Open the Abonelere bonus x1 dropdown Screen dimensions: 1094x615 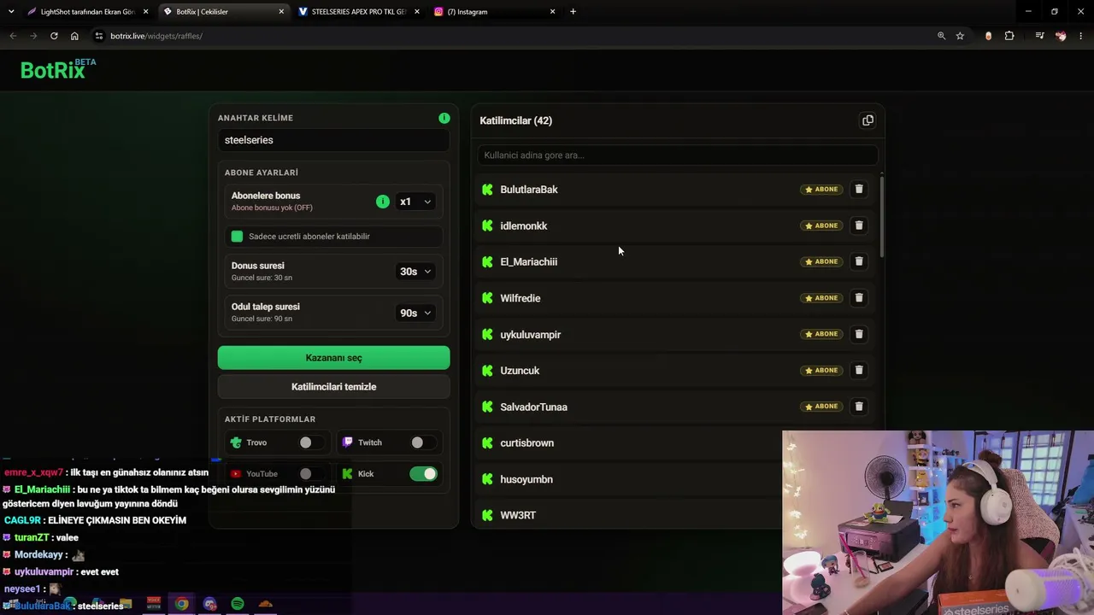415,202
